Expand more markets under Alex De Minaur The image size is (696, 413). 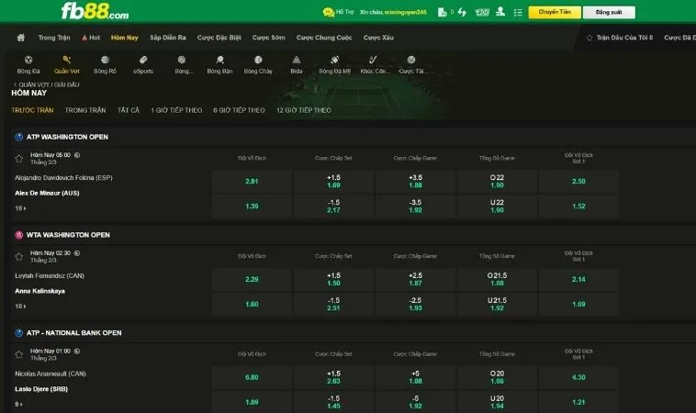19,208
